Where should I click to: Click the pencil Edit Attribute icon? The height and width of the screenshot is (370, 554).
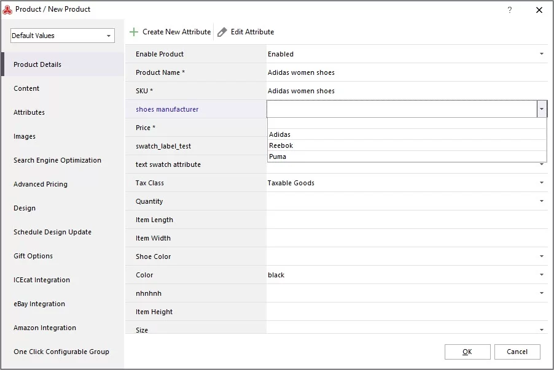point(222,32)
